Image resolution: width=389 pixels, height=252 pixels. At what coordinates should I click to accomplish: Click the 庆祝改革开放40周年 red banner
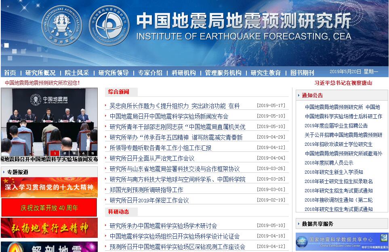point(49,208)
